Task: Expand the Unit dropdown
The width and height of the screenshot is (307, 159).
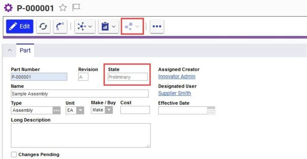Action: tap(80, 110)
